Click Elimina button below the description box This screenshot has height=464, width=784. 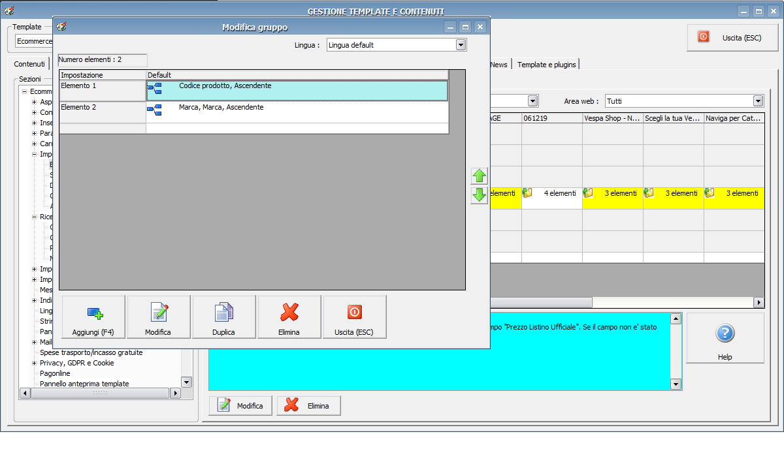(x=308, y=405)
